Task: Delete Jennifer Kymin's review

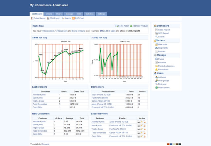Action: [x=144, y=122]
